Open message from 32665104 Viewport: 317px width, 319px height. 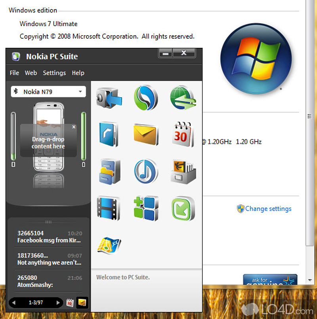pos(50,237)
